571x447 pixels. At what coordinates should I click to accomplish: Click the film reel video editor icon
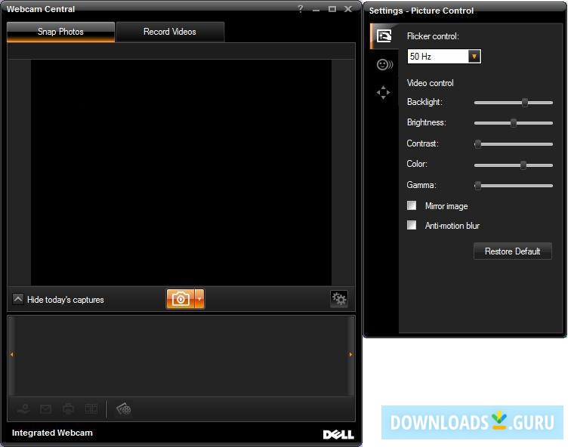pyautogui.click(x=124, y=409)
